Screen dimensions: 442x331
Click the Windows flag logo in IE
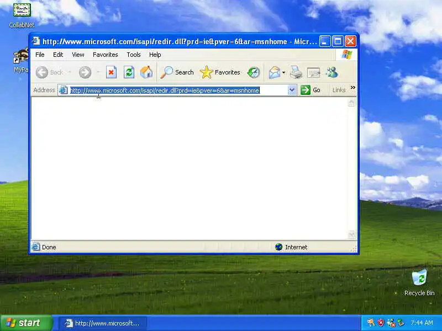click(x=346, y=54)
